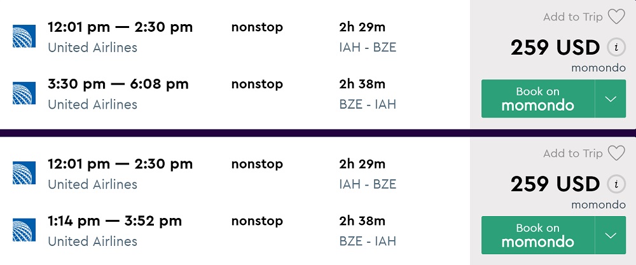The width and height of the screenshot is (636, 265).
Task: Book second itinerary on momondo
Action: [537, 236]
